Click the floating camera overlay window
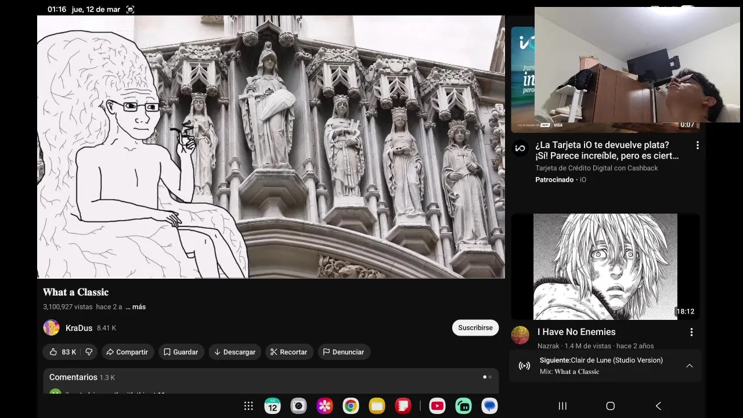The width and height of the screenshot is (743, 418). (x=637, y=65)
